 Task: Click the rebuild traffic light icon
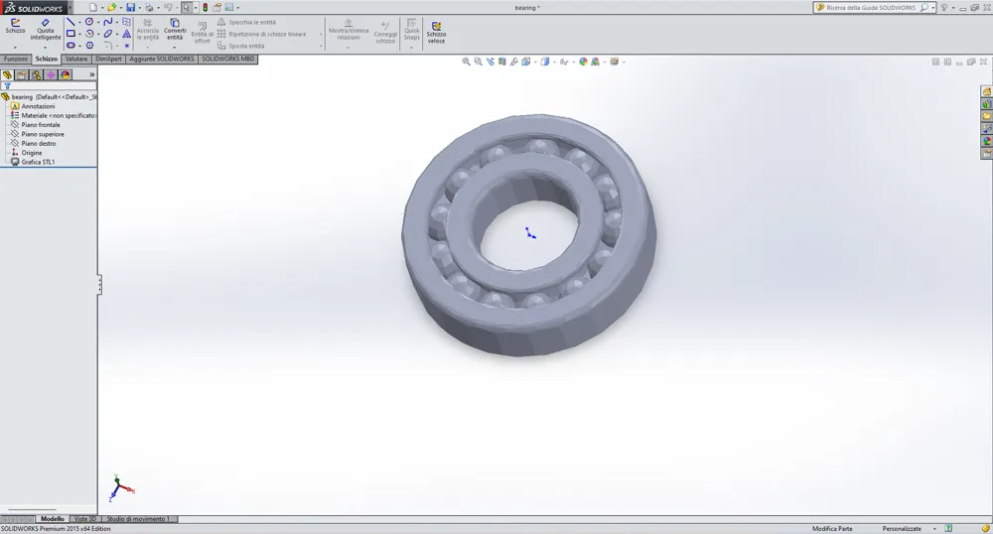[x=206, y=8]
